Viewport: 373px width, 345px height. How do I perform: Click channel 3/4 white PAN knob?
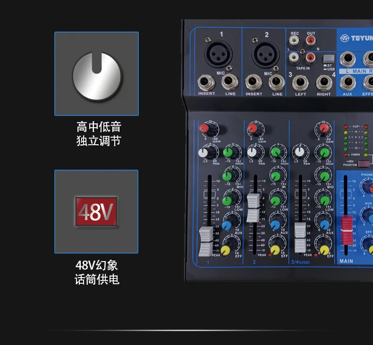299,152
